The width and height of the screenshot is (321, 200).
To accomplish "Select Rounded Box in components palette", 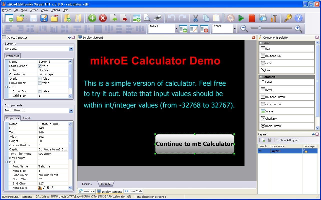I will [287, 56].
